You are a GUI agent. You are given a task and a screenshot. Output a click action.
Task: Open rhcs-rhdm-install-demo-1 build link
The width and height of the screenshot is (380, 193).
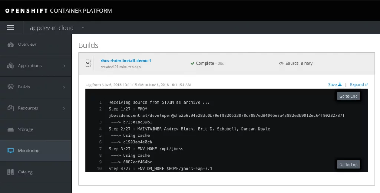point(126,61)
